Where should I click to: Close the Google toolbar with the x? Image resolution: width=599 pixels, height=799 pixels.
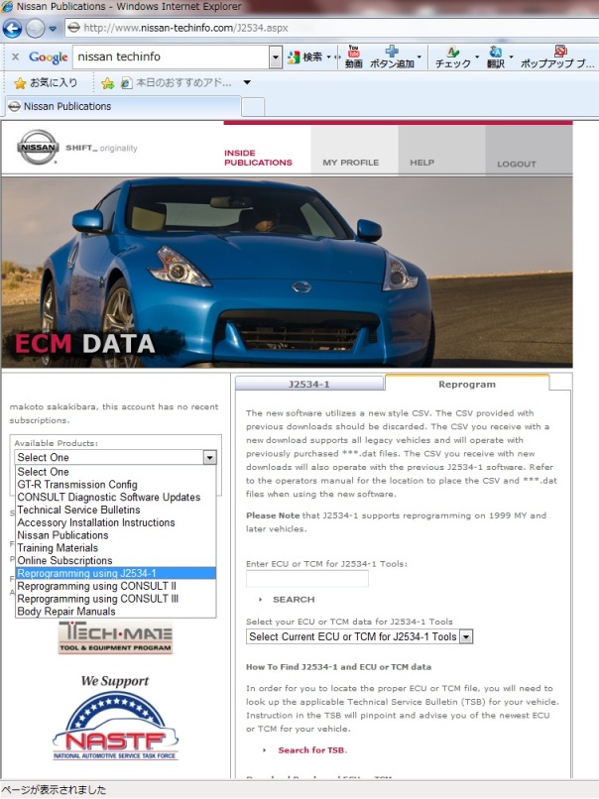point(15,57)
